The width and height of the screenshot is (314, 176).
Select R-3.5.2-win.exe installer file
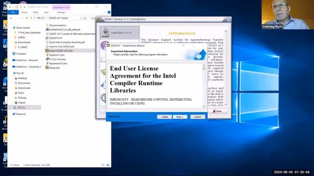(x=57, y=59)
